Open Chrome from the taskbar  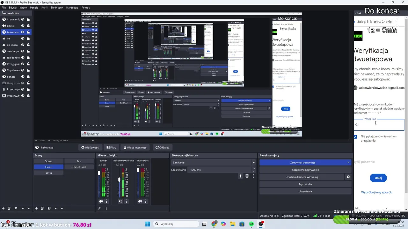(214, 224)
